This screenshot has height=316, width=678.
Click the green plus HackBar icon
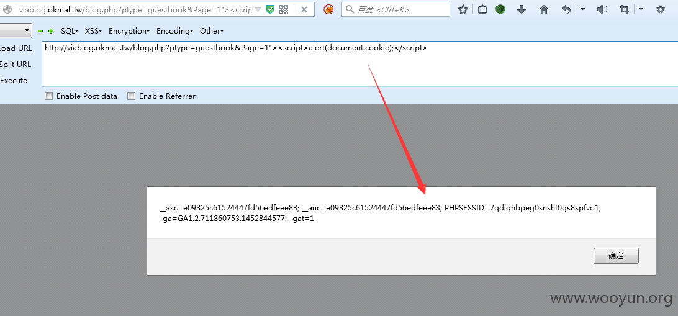[51, 31]
